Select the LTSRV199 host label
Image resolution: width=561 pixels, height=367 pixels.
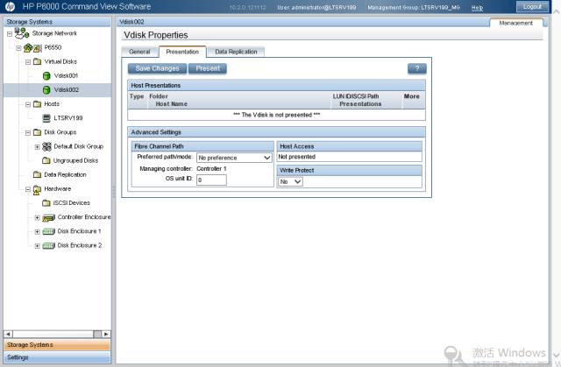click(68, 118)
